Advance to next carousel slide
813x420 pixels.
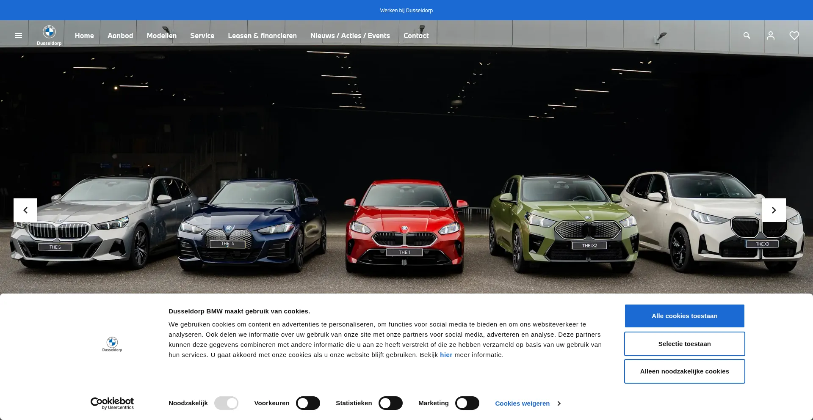774,210
